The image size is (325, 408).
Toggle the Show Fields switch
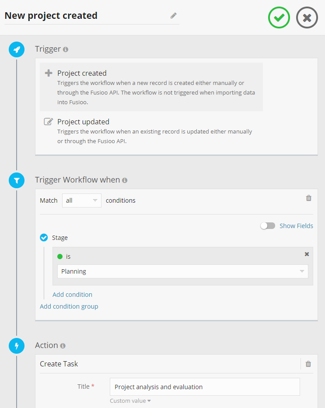(x=268, y=226)
